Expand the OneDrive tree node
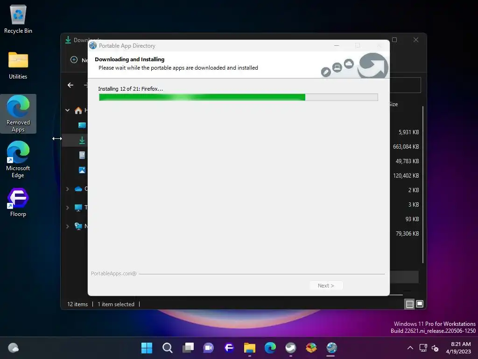 tap(67, 189)
